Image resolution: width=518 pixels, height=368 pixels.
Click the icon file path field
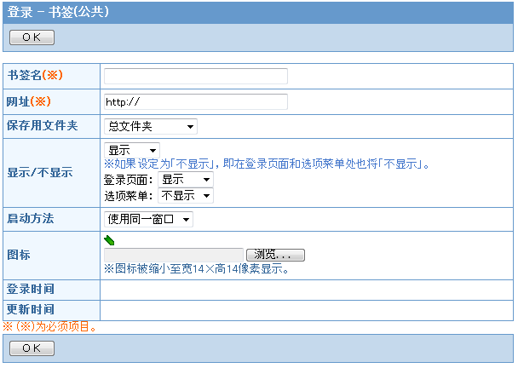174,255
